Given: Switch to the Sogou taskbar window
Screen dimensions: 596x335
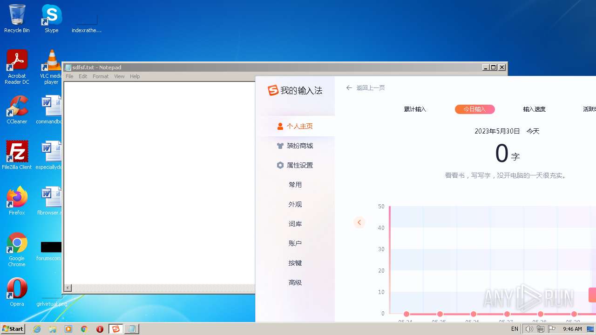Looking at the screenshot, I should [116, 329].
